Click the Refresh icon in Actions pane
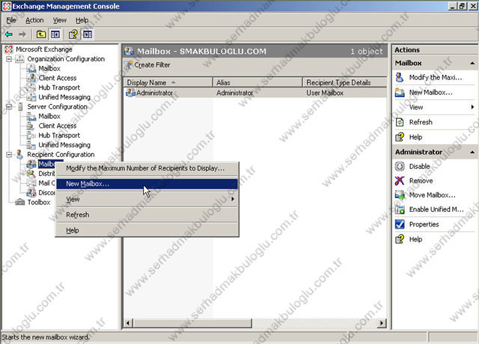 tap(400, 123)
